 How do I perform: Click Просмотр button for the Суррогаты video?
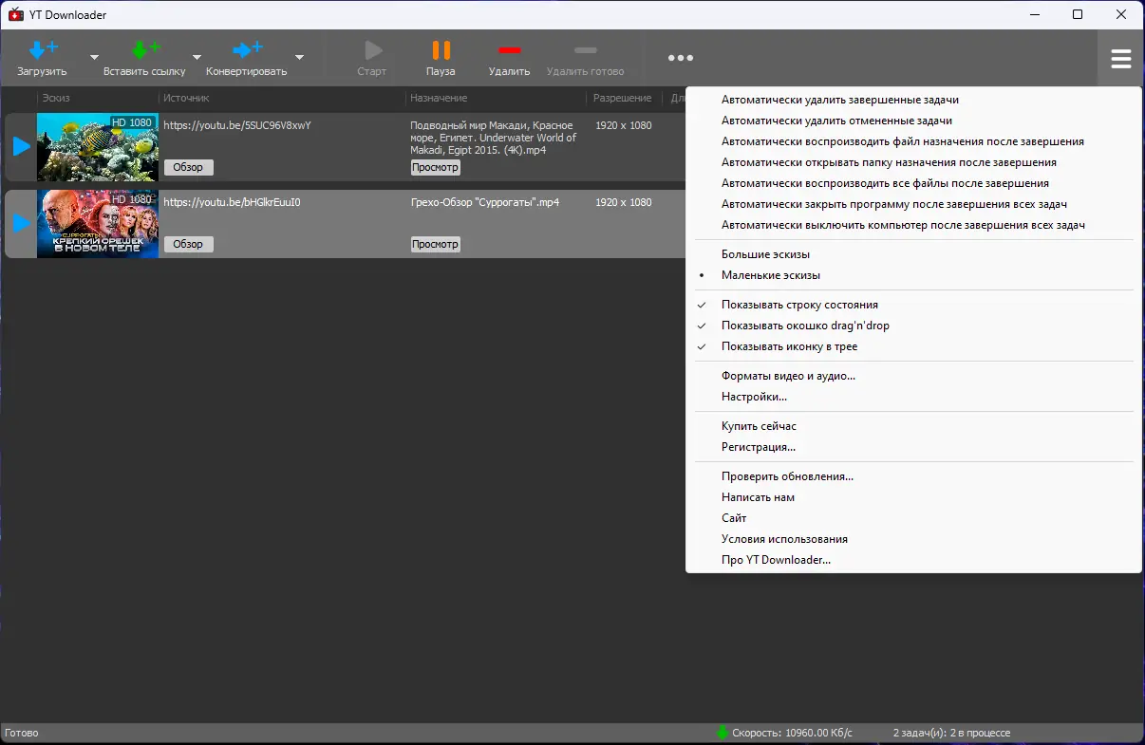(x=436, y=244)
